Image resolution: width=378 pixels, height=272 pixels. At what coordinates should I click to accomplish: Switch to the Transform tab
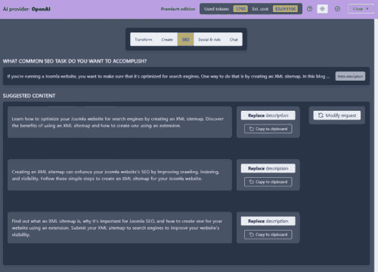point(144,39)
